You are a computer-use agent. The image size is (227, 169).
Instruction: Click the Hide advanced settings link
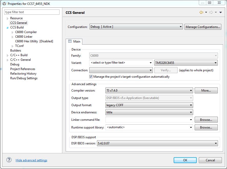point(31,160)
